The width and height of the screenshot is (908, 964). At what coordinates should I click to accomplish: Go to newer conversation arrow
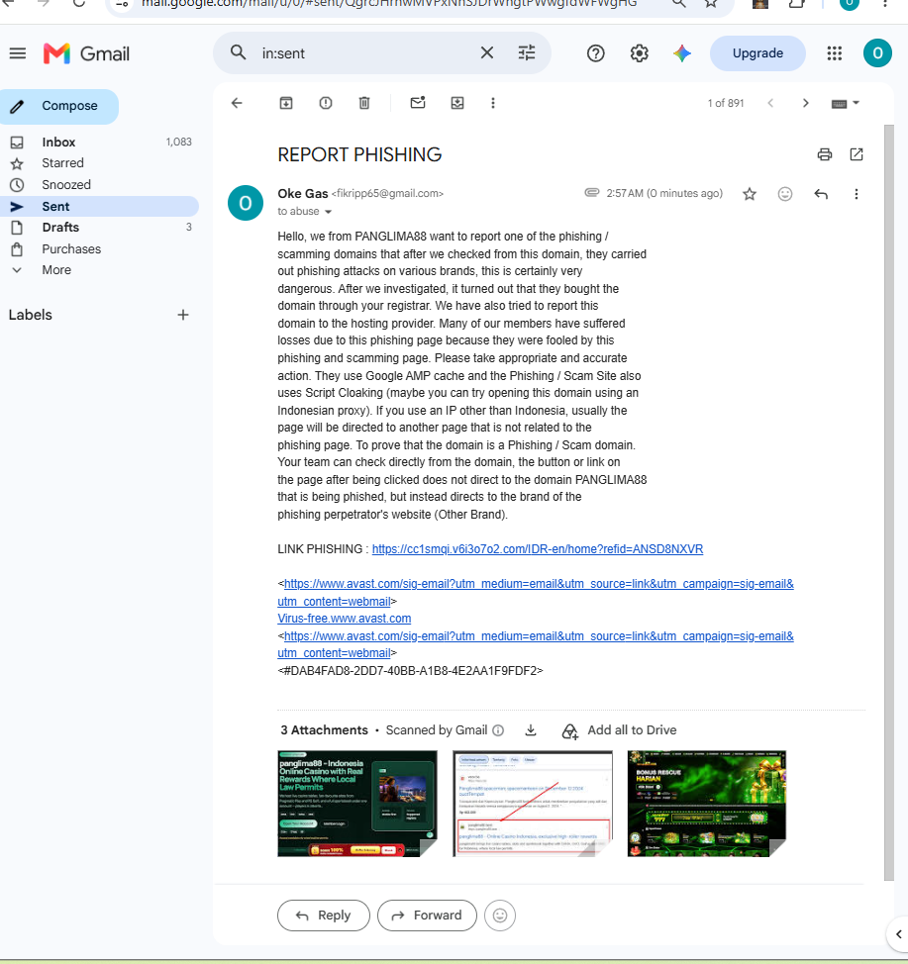[x=770, y=103]
